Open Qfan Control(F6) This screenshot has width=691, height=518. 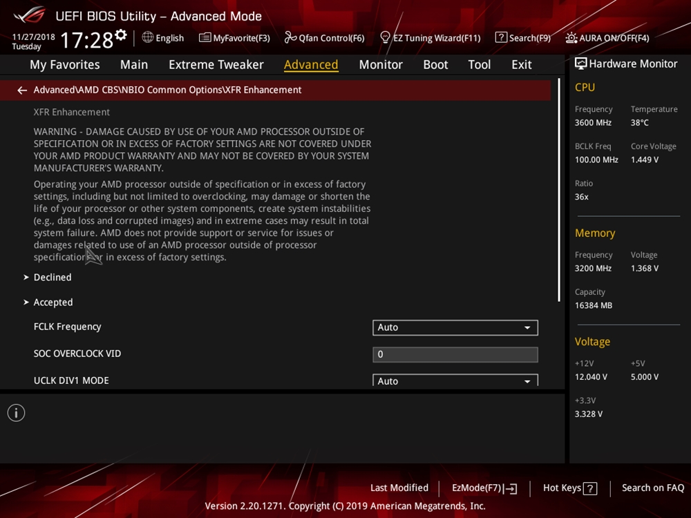(324, 38)
